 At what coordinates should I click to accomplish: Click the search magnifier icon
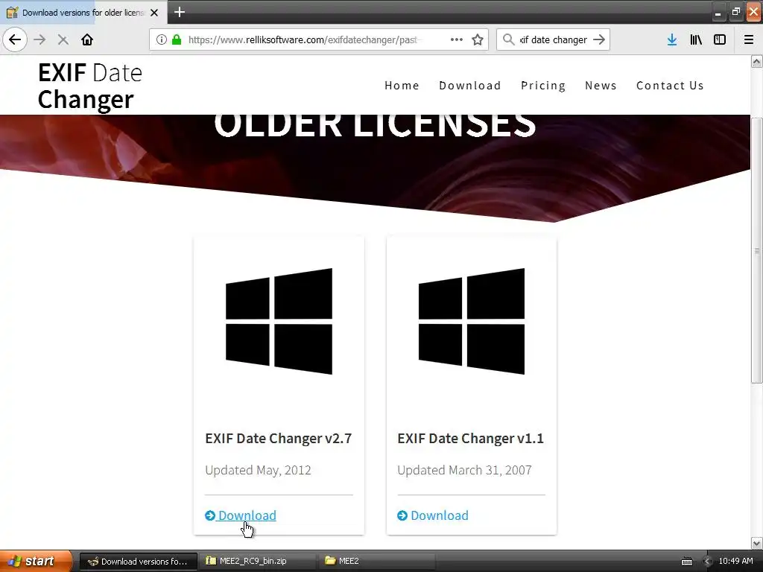coord(508,39)
